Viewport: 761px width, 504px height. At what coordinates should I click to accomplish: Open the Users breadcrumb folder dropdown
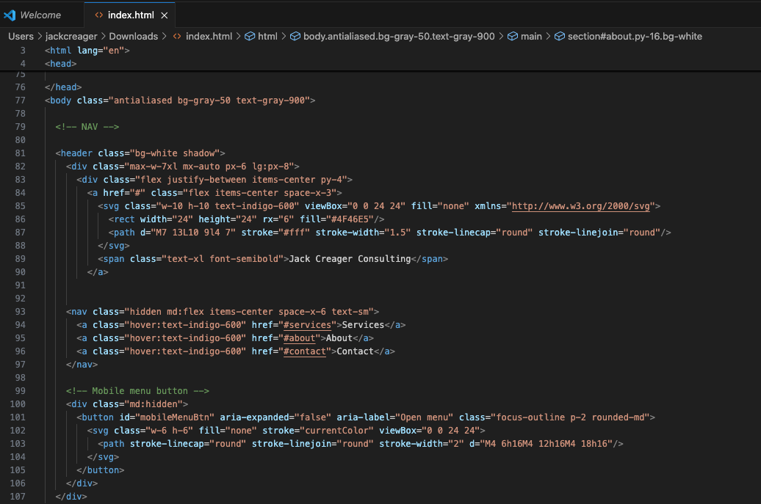coord(21,36)
